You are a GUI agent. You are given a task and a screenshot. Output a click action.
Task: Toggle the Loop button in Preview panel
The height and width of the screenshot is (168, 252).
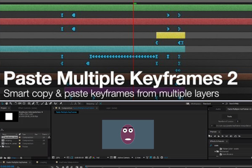(236, 136)
